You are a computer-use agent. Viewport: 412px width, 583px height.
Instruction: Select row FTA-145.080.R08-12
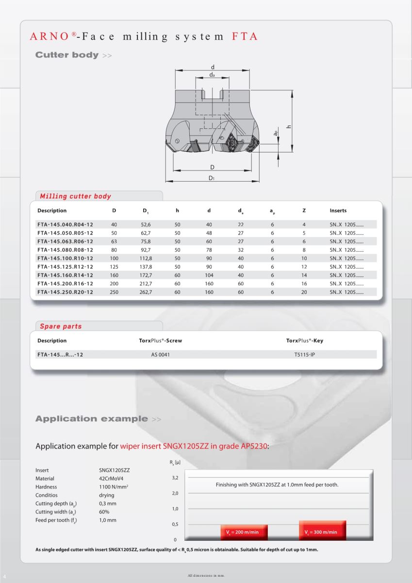pos(206,250)
